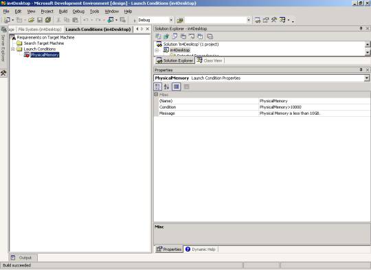
Task: Open the Build menu
Action: (63, 12)
